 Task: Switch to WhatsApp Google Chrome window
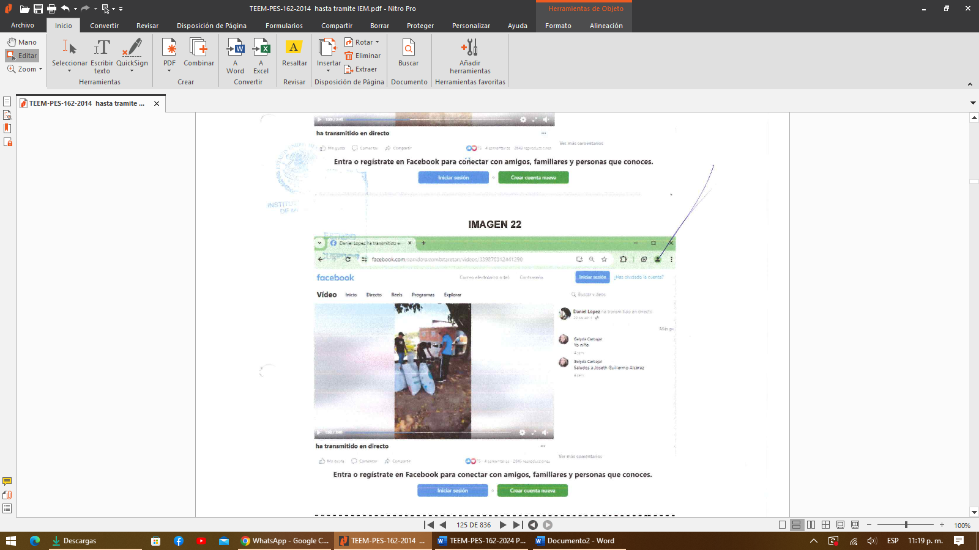pyautogui.click(x=285, y=541)
